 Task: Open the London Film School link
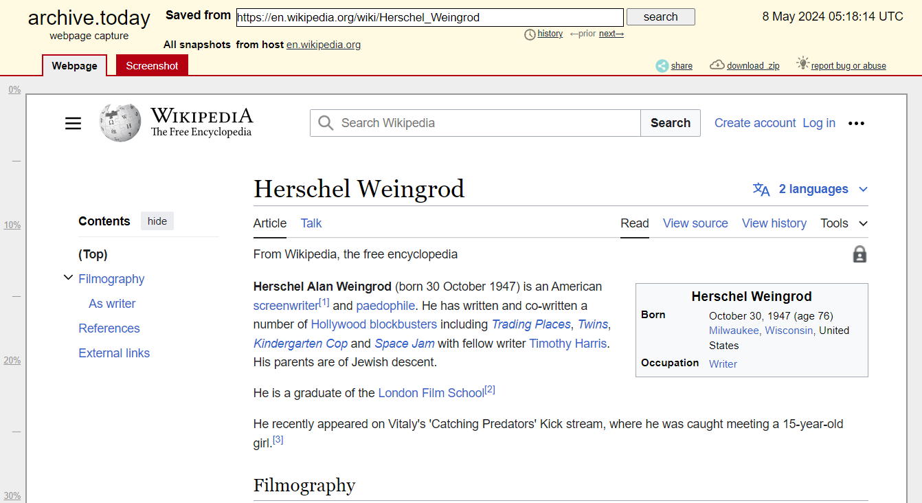431,393
